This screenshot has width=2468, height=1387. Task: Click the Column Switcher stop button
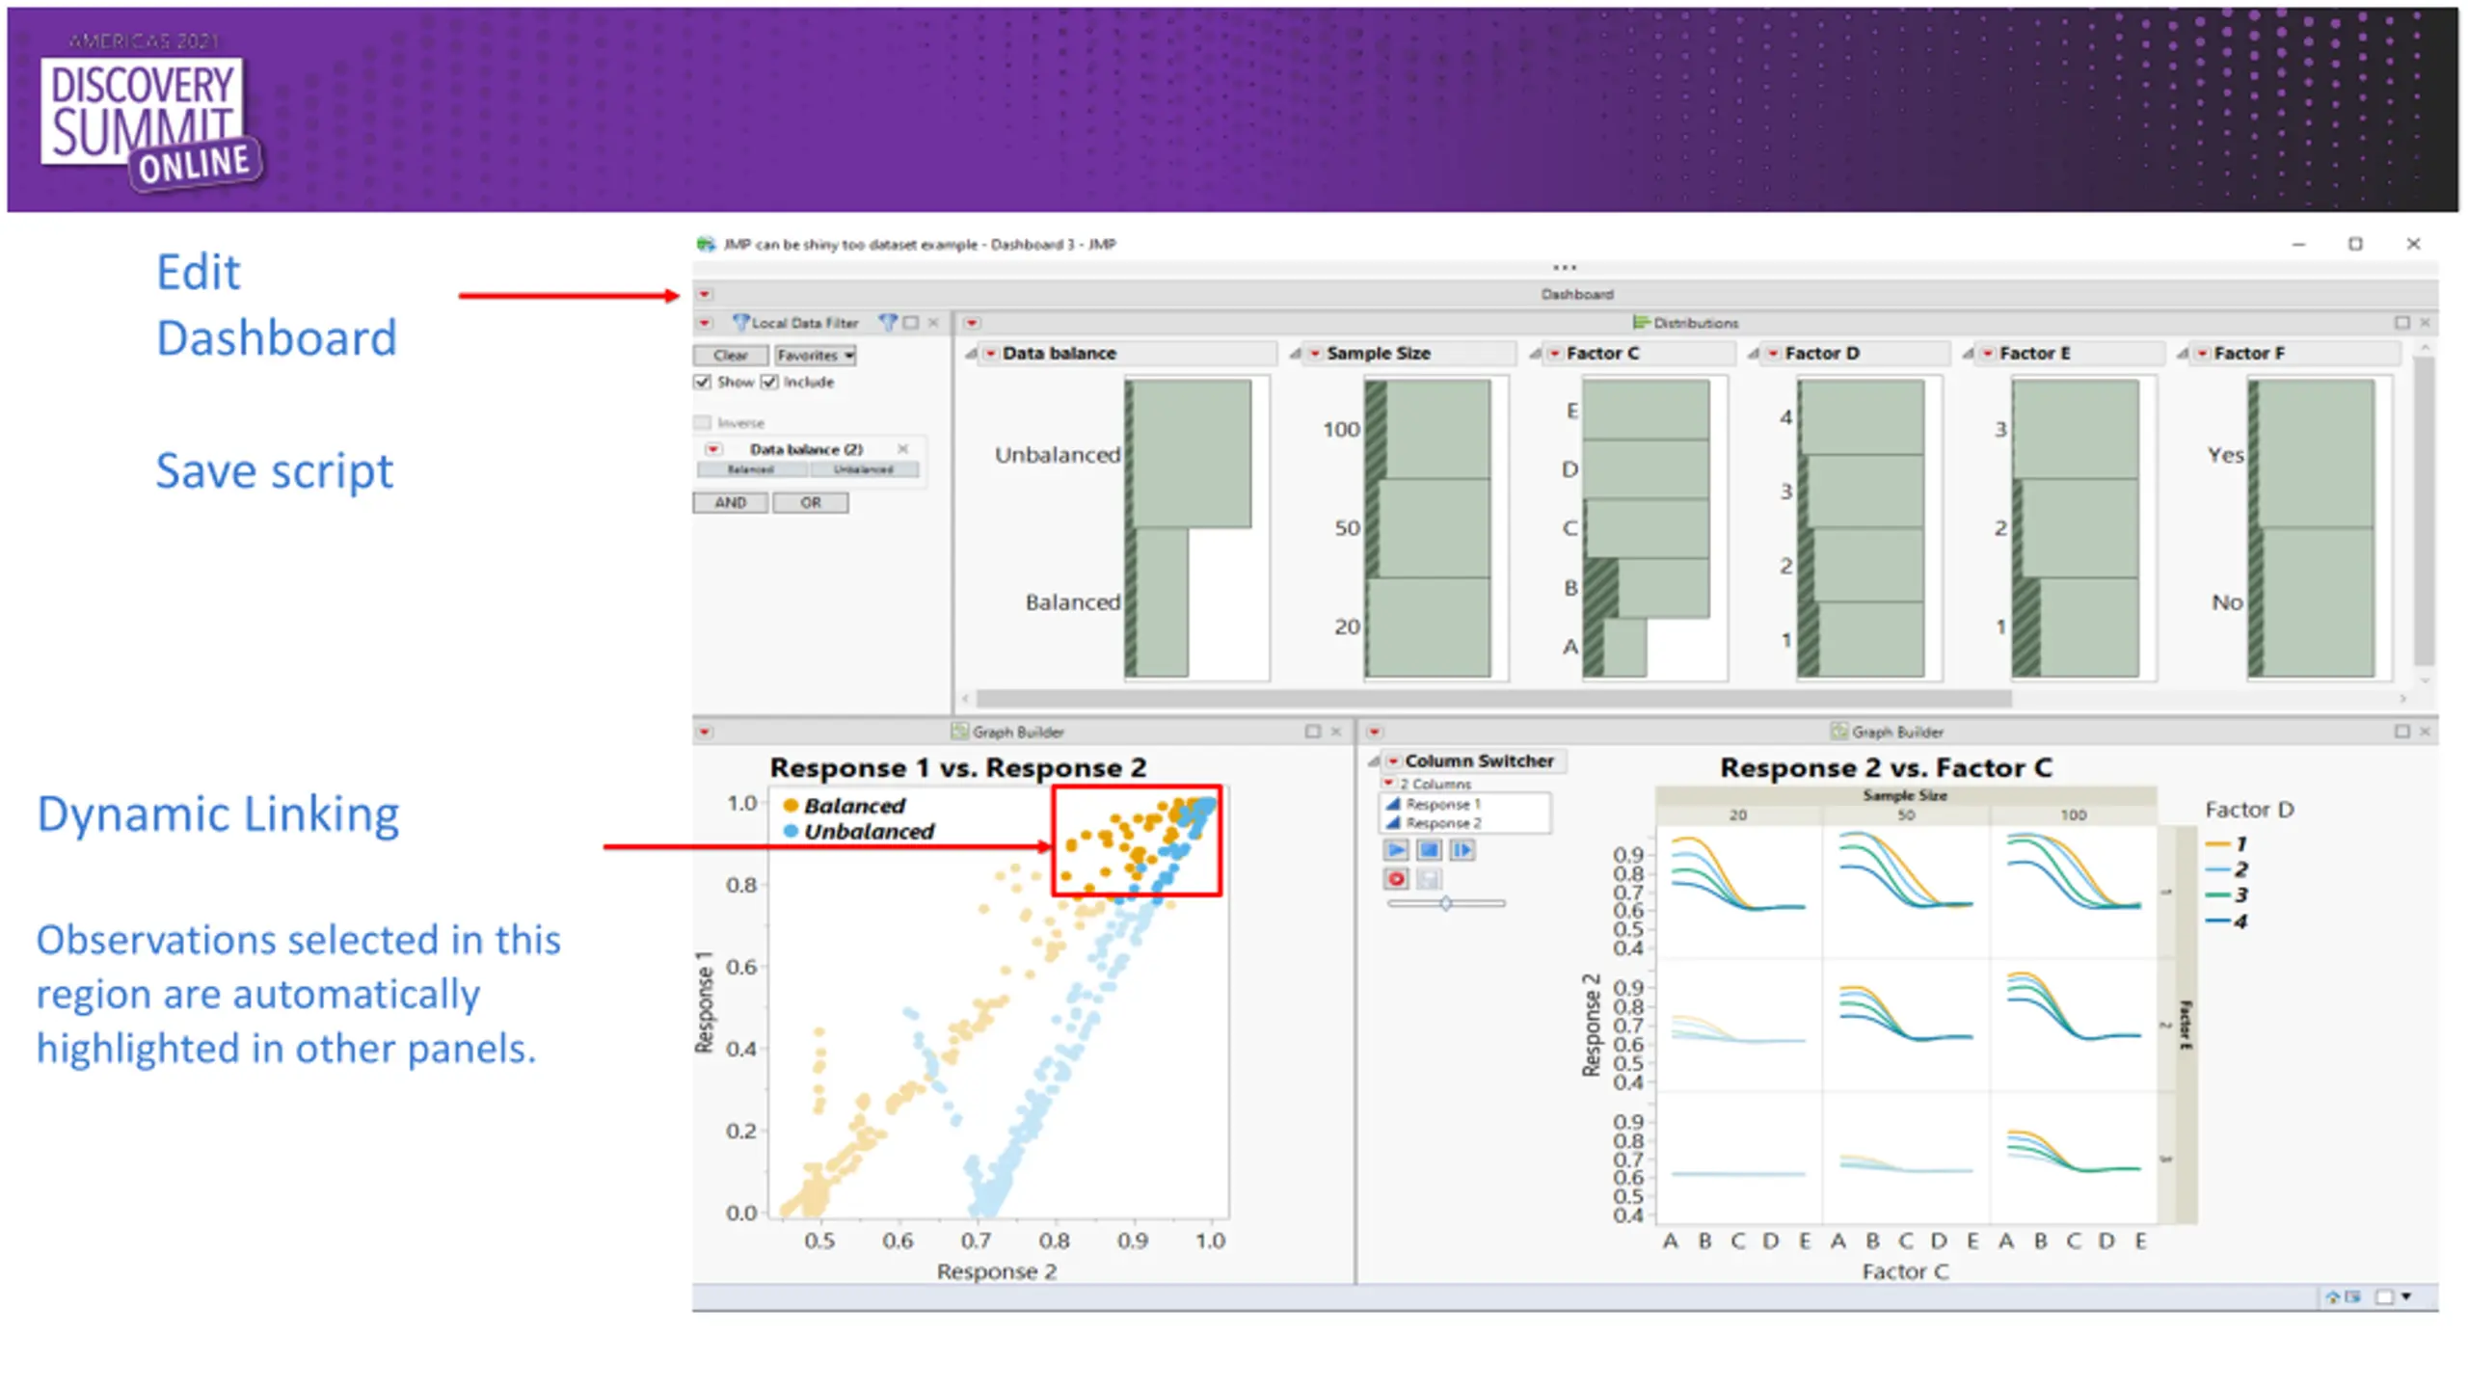pyautogui.click(x=1429, y=850)
